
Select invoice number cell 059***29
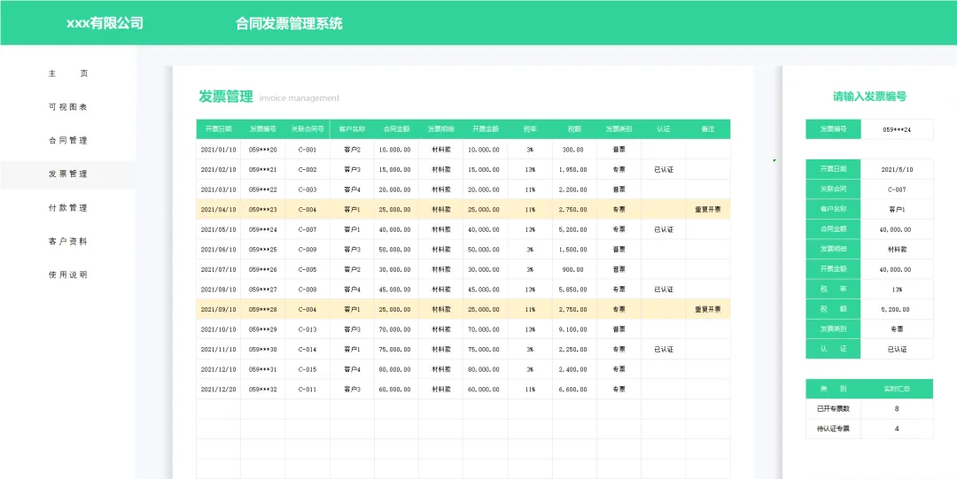coord(262,329)
